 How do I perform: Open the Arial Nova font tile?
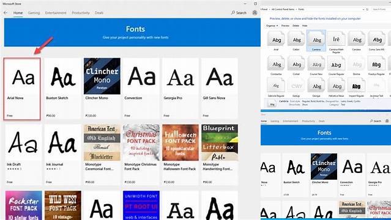(22, 89)
